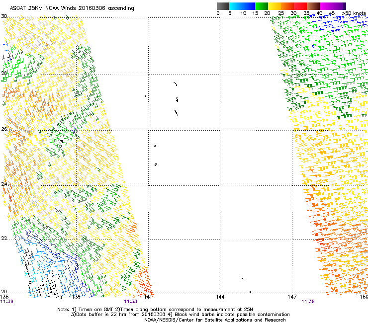Click the green 15-20 knots legend swatch

click(262, 6)
